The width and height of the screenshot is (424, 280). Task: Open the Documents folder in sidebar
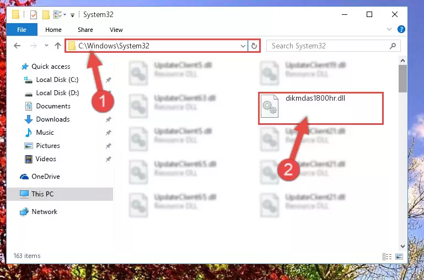click(x=53, y=106)
